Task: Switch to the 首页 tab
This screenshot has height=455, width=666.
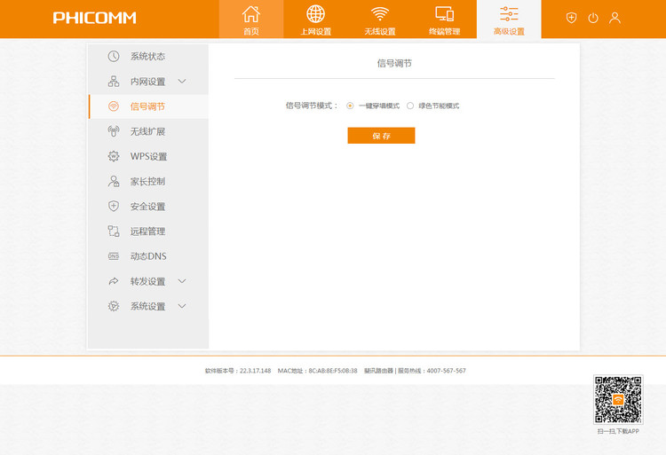Action: click(x=251, y=20)
